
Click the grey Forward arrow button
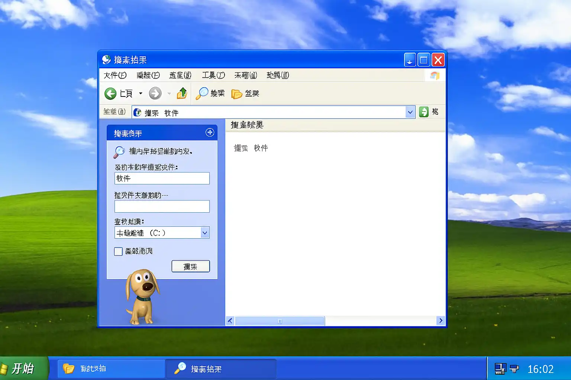(155, 94)
